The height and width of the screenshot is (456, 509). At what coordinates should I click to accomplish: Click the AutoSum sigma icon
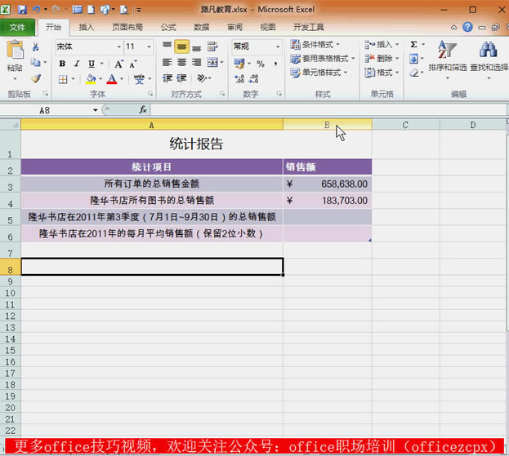413,45
